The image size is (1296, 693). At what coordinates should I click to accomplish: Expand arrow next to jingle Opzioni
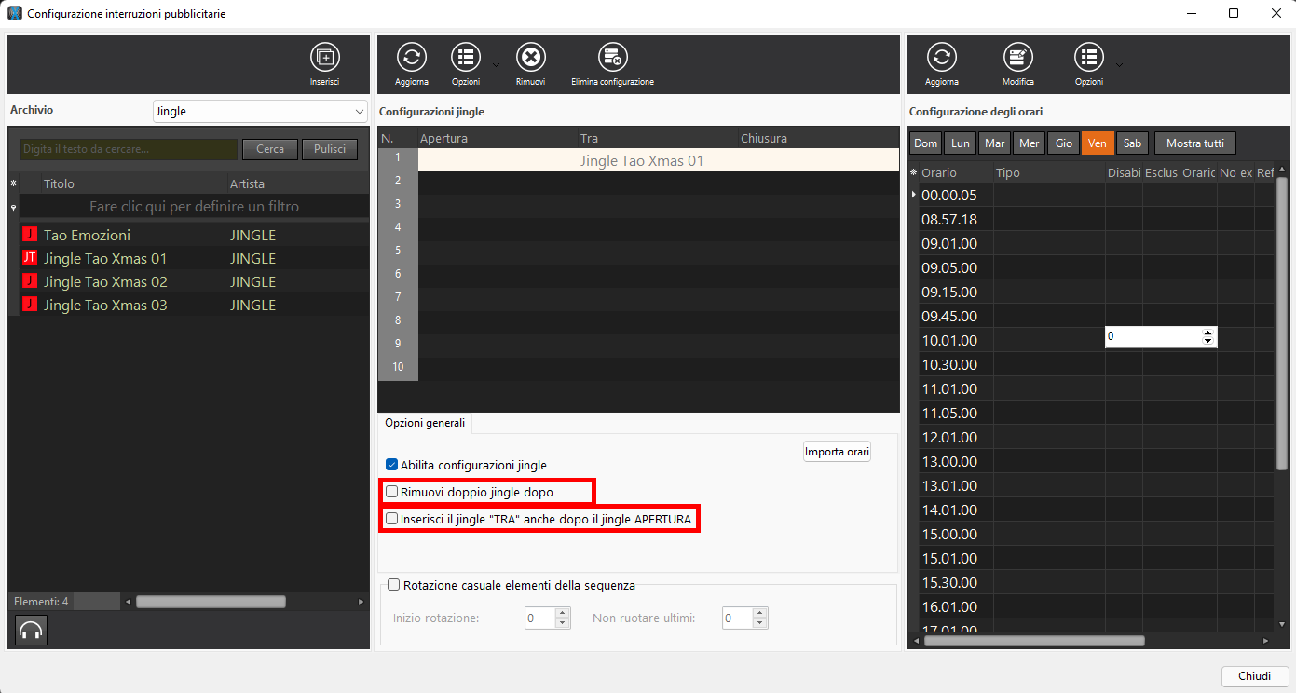496,64
